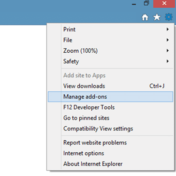Choose Go to pinned sites
The image size is (176, 176).
pos(110,118)
